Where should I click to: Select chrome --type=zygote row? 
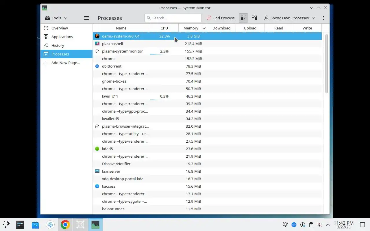pyautogui.click(x=207, y=201)
